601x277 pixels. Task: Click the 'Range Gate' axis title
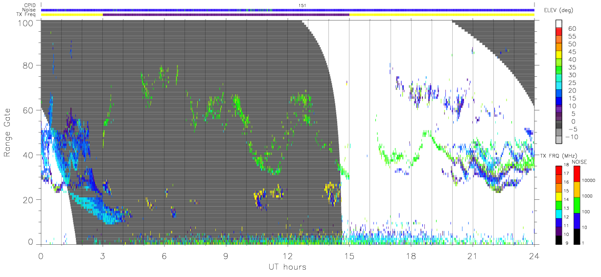7,132
